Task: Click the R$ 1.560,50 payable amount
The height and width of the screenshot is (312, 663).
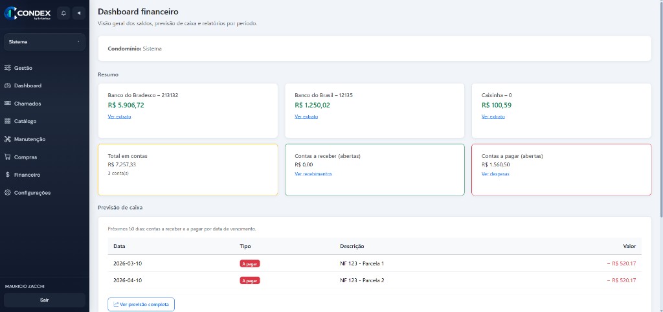Action: [495, 164]
